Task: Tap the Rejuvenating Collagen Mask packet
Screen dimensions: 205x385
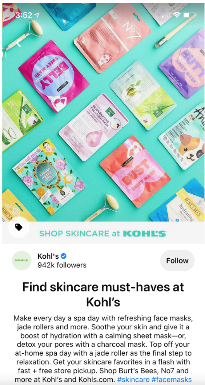Action: (93, 127)
